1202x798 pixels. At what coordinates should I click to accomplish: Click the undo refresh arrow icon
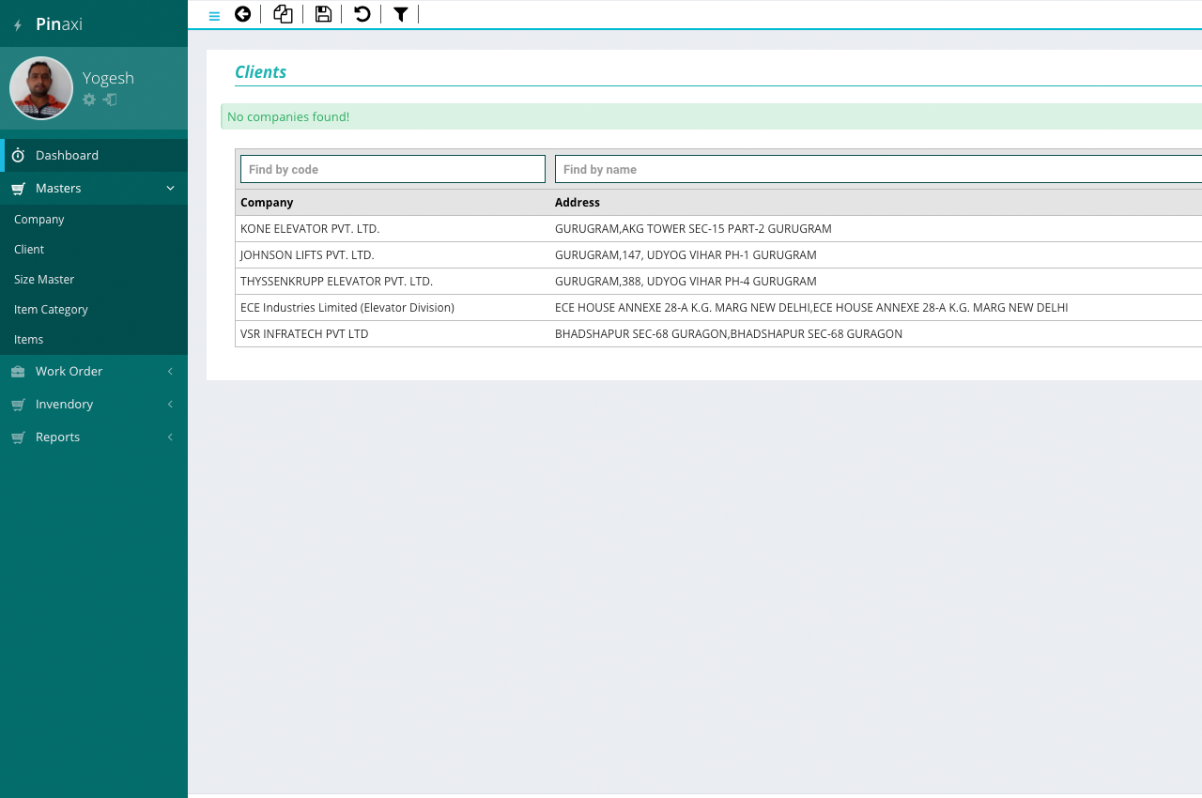point(362,14)
